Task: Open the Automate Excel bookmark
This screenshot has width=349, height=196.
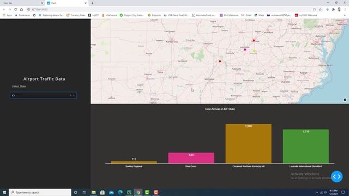Action: (203, 15)
